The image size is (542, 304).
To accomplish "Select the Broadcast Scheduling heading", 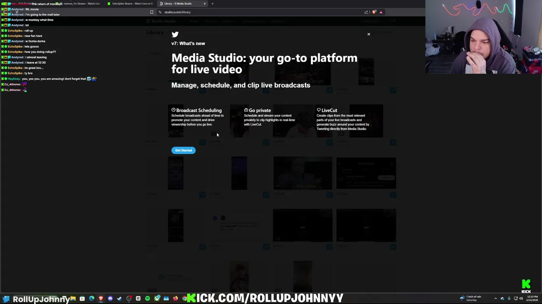I will 199,110.
